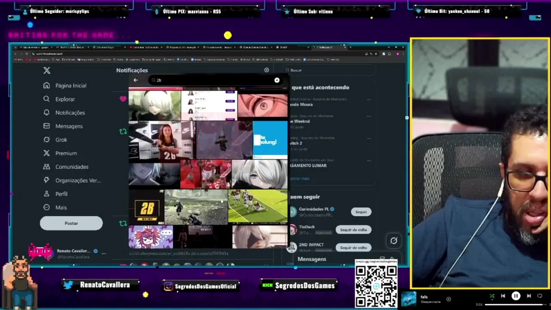
Task: Click the livepix QR code
Action: click(376, 286)
